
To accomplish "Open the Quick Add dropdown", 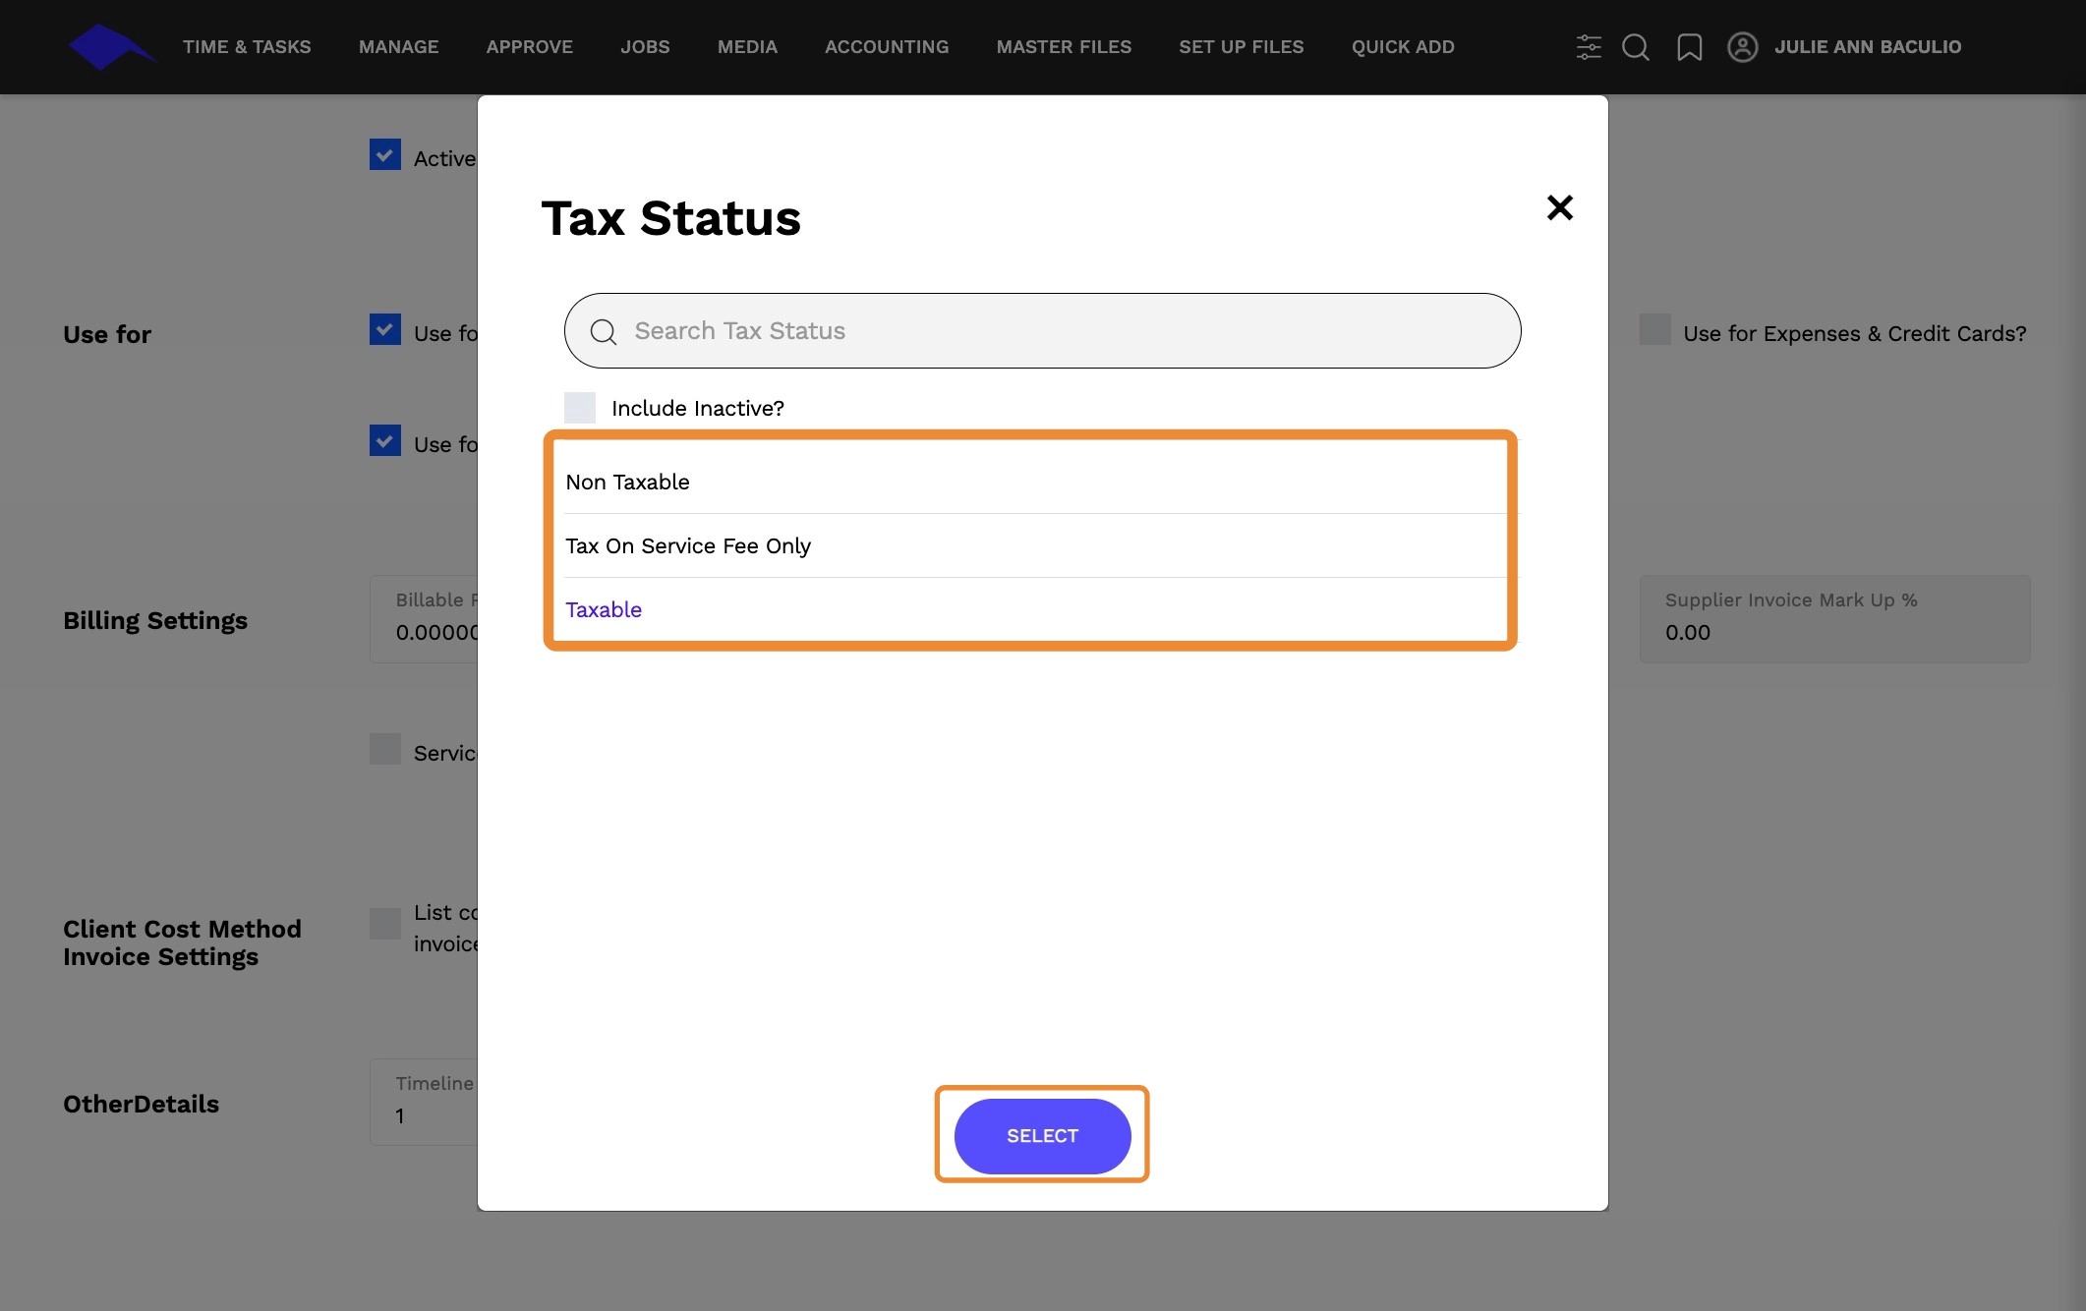I will tap(1403, 47).
